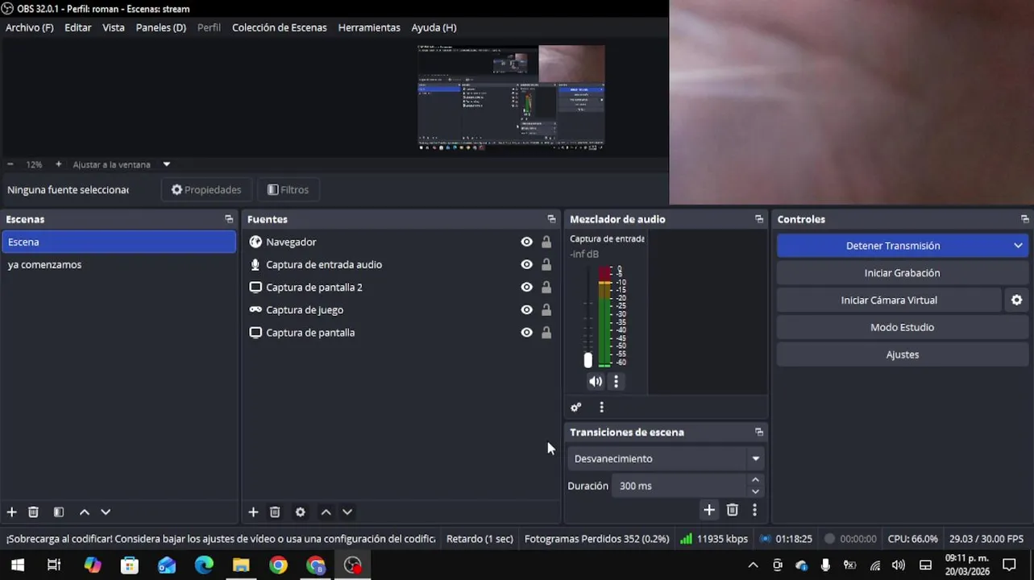Toggle the lock on Captura de juego
Image resolution: width=1034 pixels, height=580 pixels.
[546, 309]
